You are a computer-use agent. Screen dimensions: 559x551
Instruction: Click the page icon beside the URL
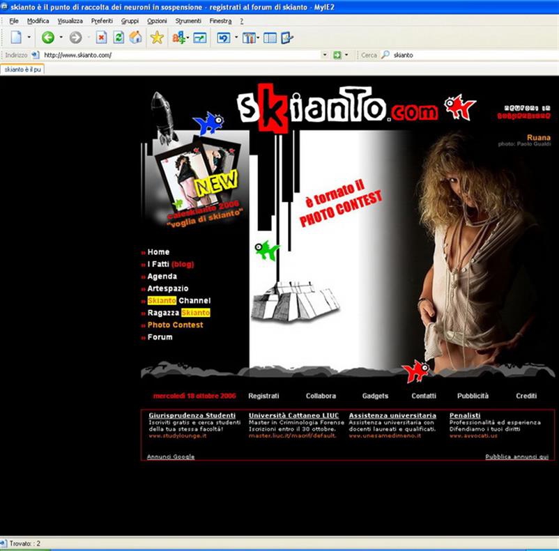tap(35, 55)
